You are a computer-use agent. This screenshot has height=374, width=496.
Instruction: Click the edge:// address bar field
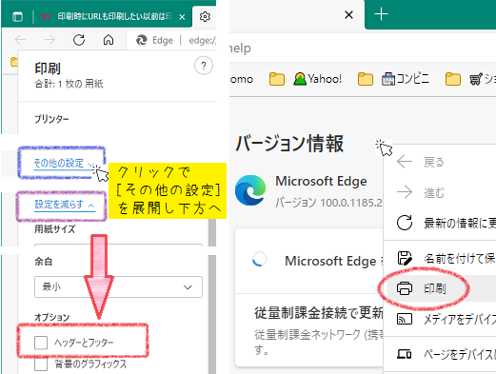(202, 40)
